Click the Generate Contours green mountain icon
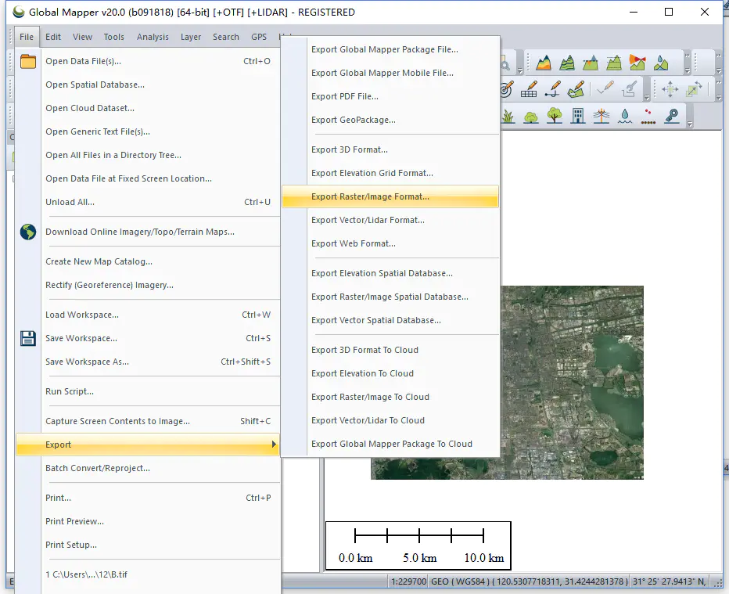Viewport: 729px width, 594px height. 567,63
